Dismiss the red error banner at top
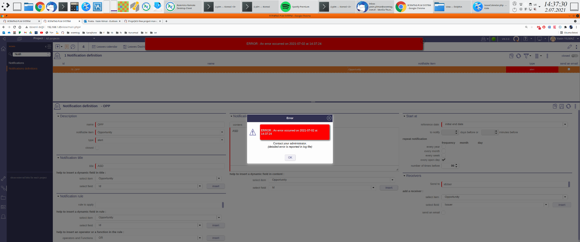This screenshot has height=242, width=580. 424,41
